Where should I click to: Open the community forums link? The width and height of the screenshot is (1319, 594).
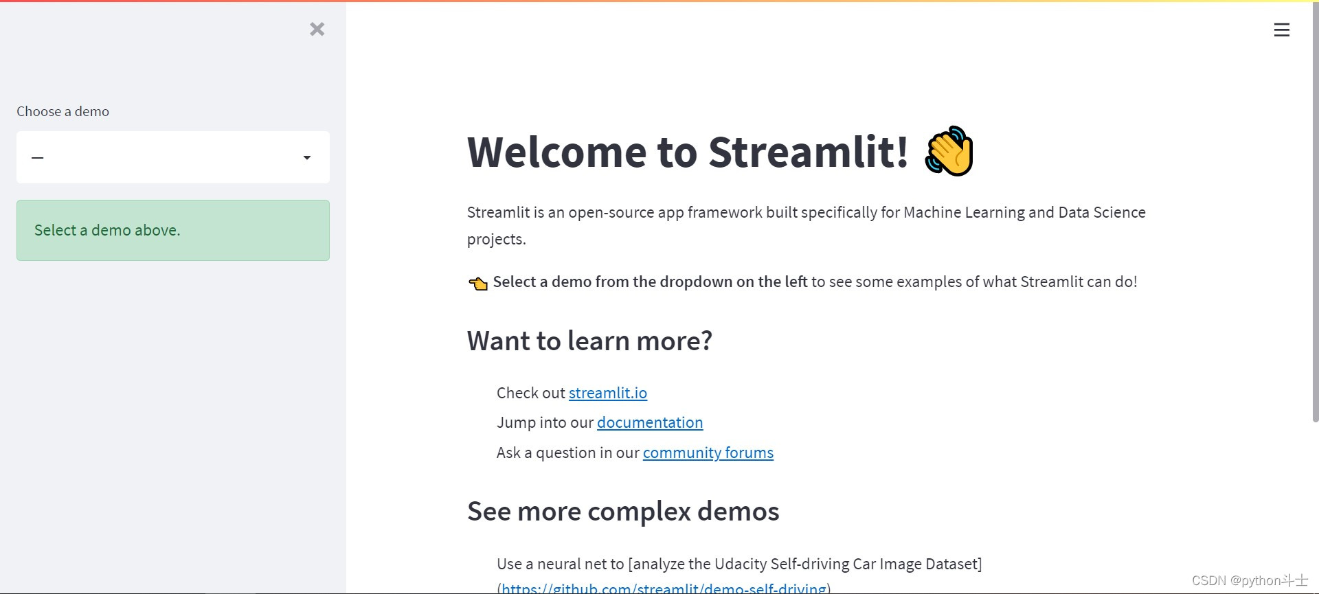(708, 453)
